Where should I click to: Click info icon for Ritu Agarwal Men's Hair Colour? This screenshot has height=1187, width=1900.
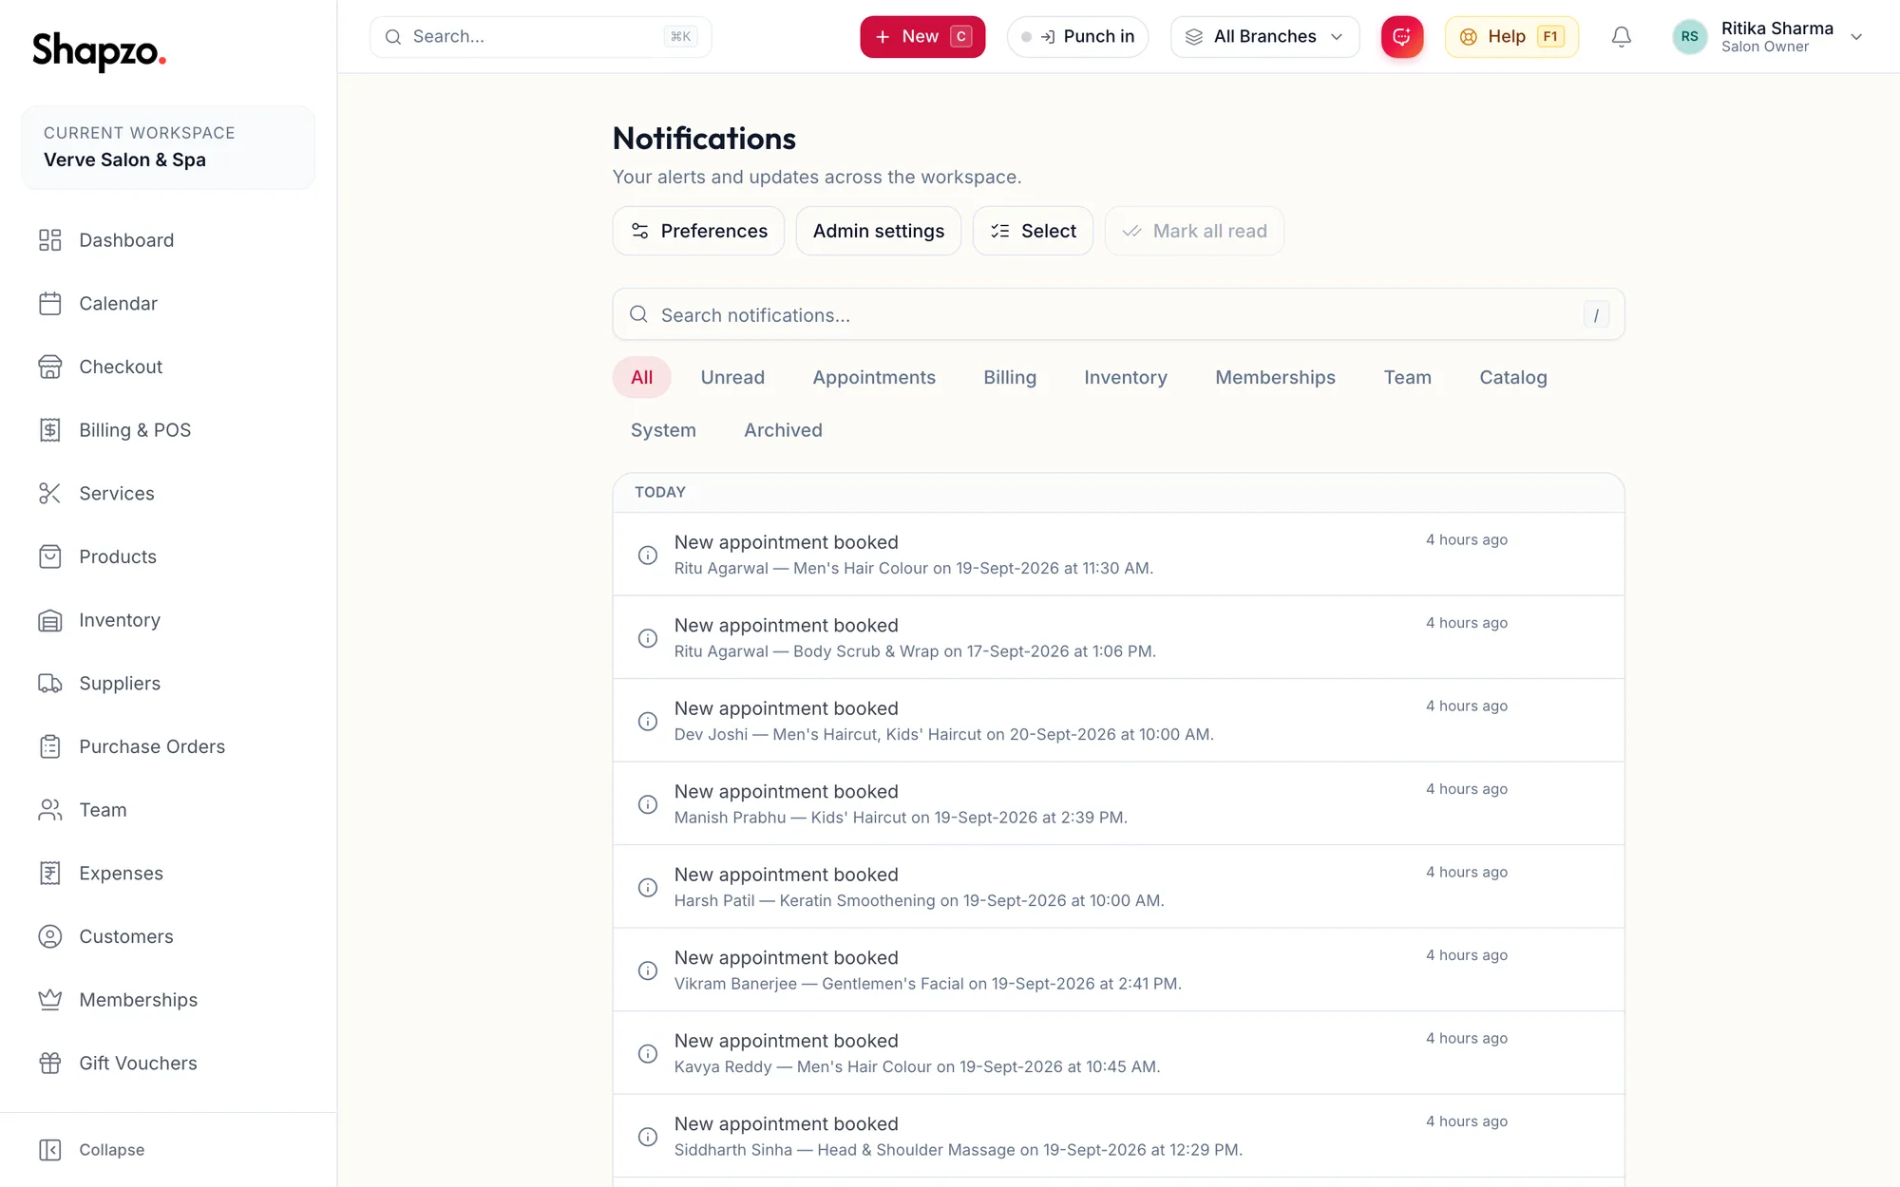coord(648,556)
